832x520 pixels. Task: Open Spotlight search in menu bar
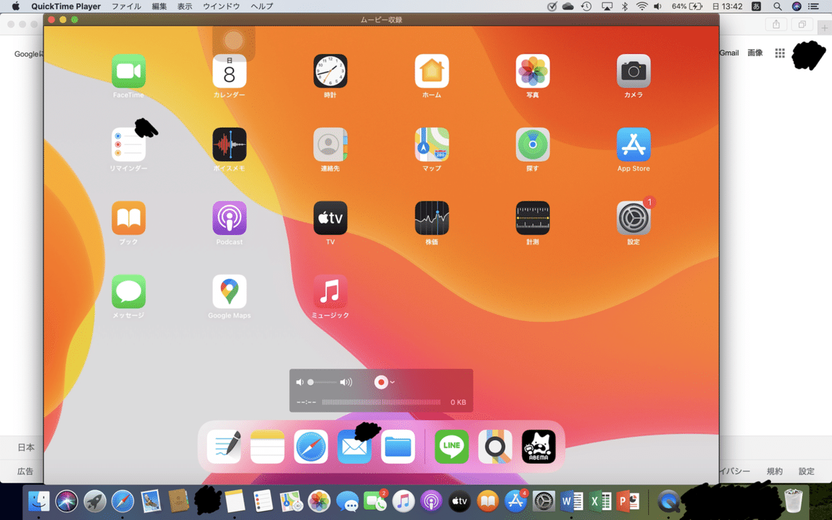click(x=777, y=6)
